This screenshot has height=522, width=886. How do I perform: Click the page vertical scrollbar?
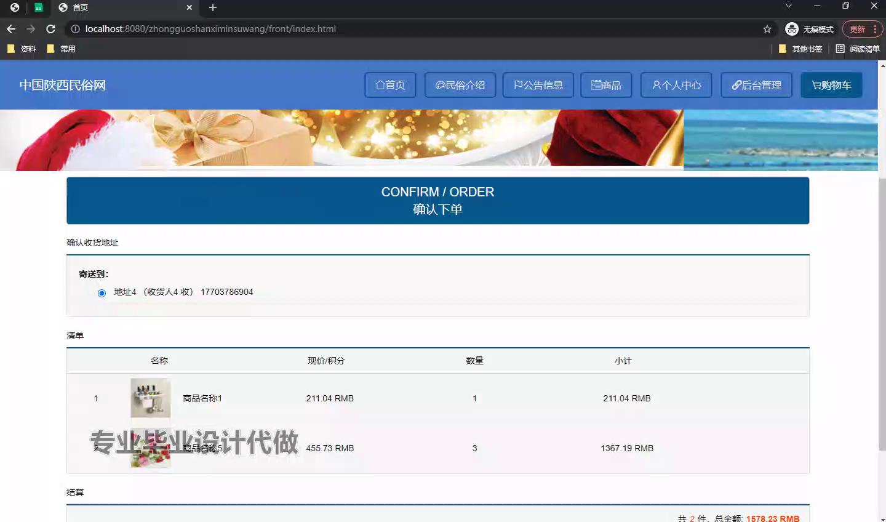coord(882,308)
